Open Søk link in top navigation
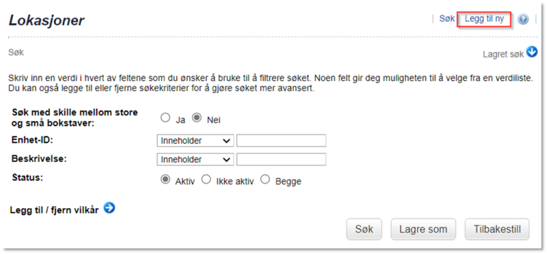This screenshot has height=254, width=547. tap(447, 19)
